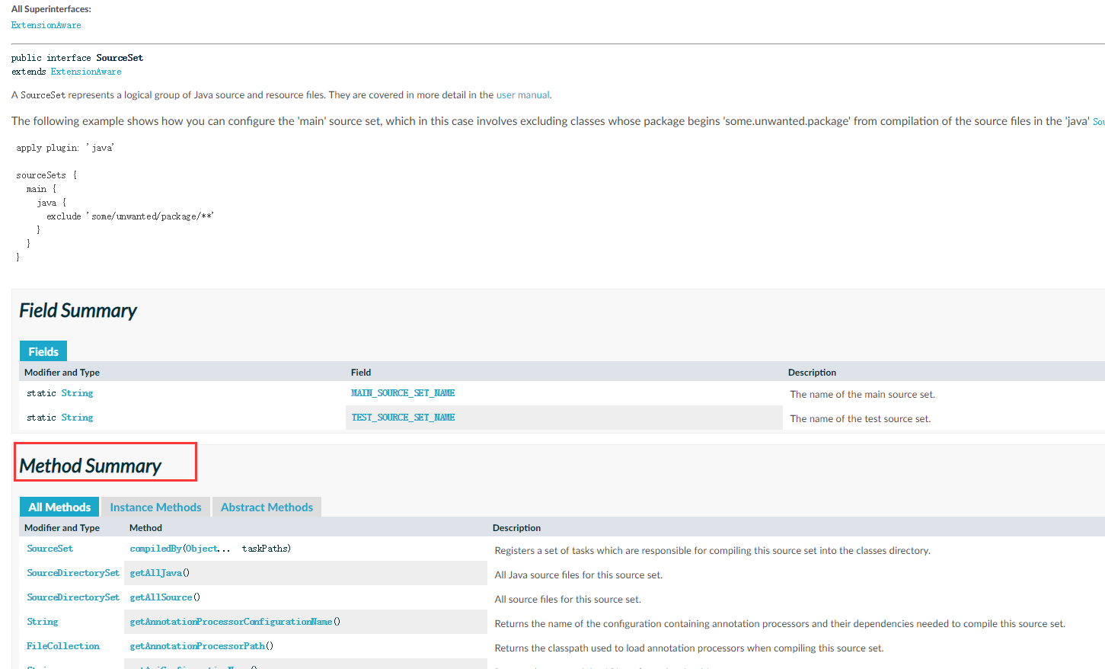Click 'The name of the main source set.' text
Screen dimensions: 1105x669
pos(862,395)
